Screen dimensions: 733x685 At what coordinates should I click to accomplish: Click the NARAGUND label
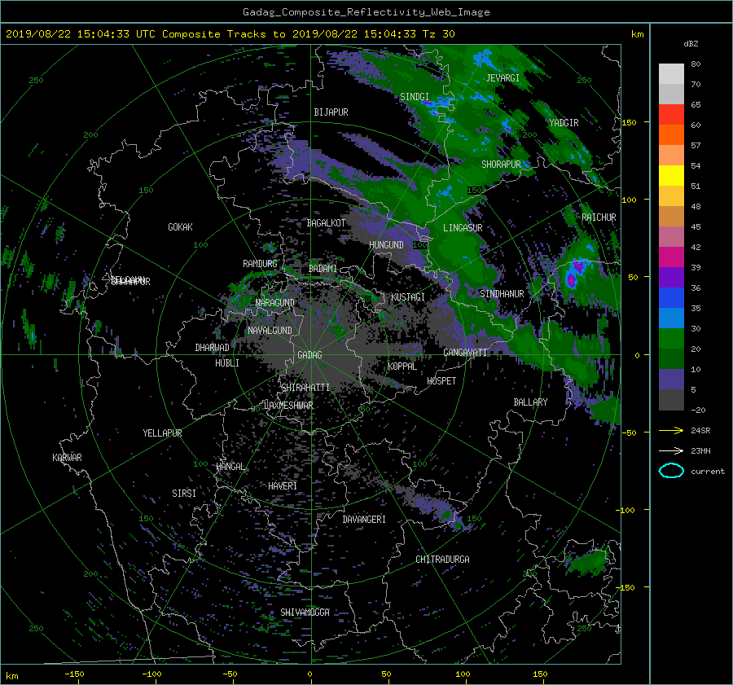275,303
